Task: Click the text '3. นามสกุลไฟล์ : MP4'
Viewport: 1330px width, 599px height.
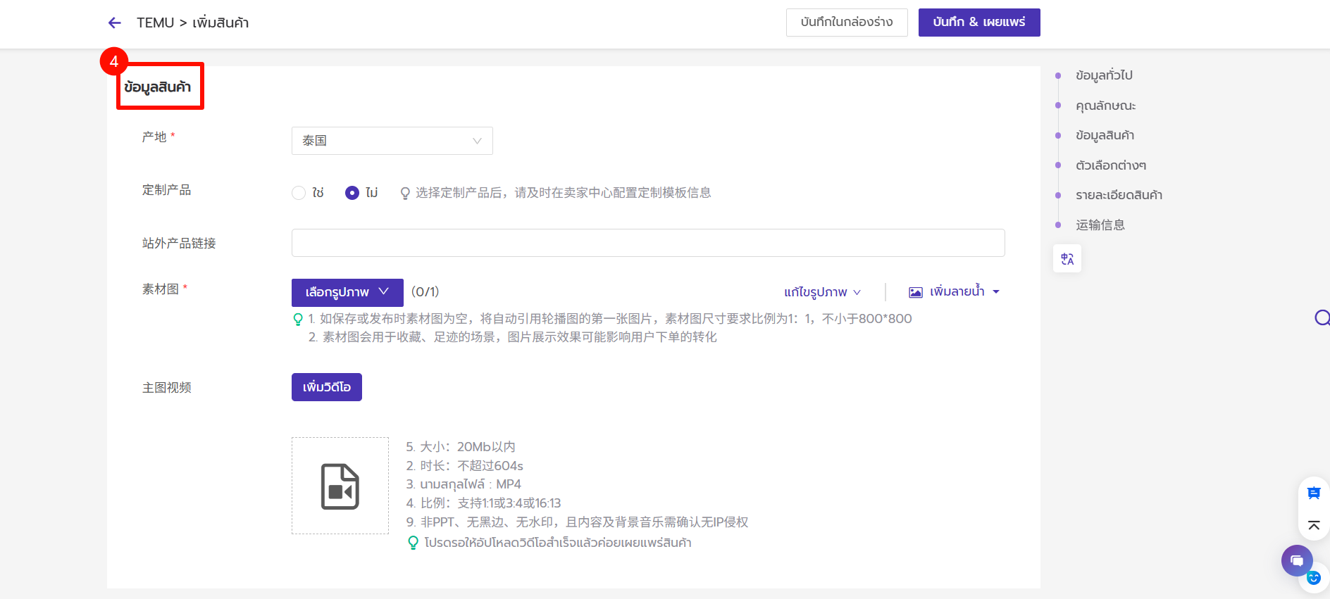Action: tap(464, 484)
